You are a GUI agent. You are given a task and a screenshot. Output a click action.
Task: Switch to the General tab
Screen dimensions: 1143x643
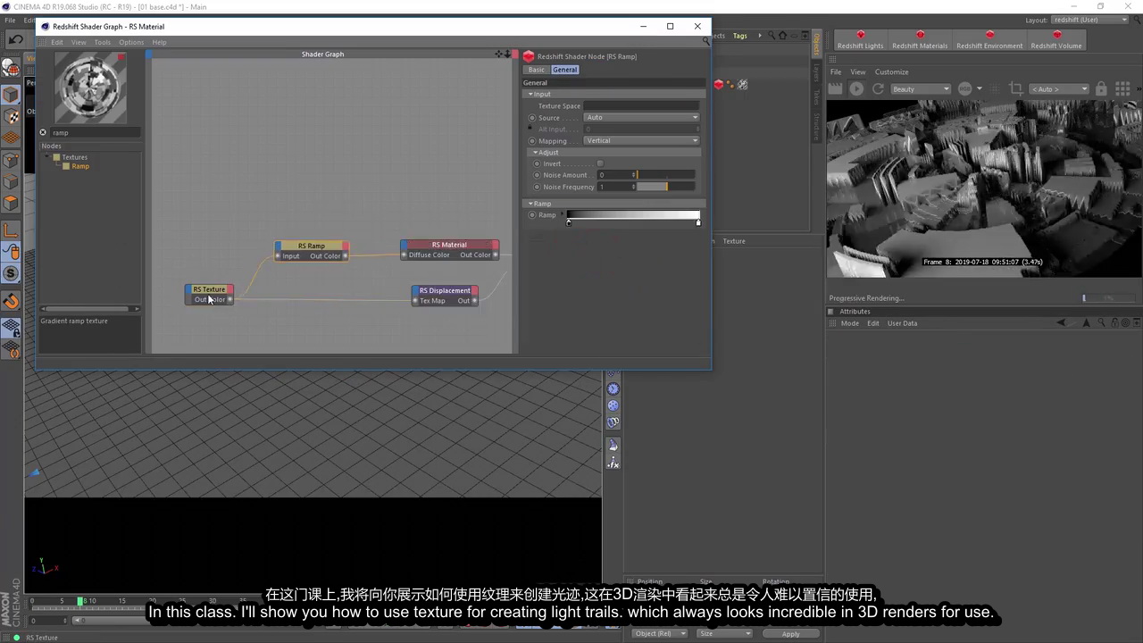pos(564,70)
